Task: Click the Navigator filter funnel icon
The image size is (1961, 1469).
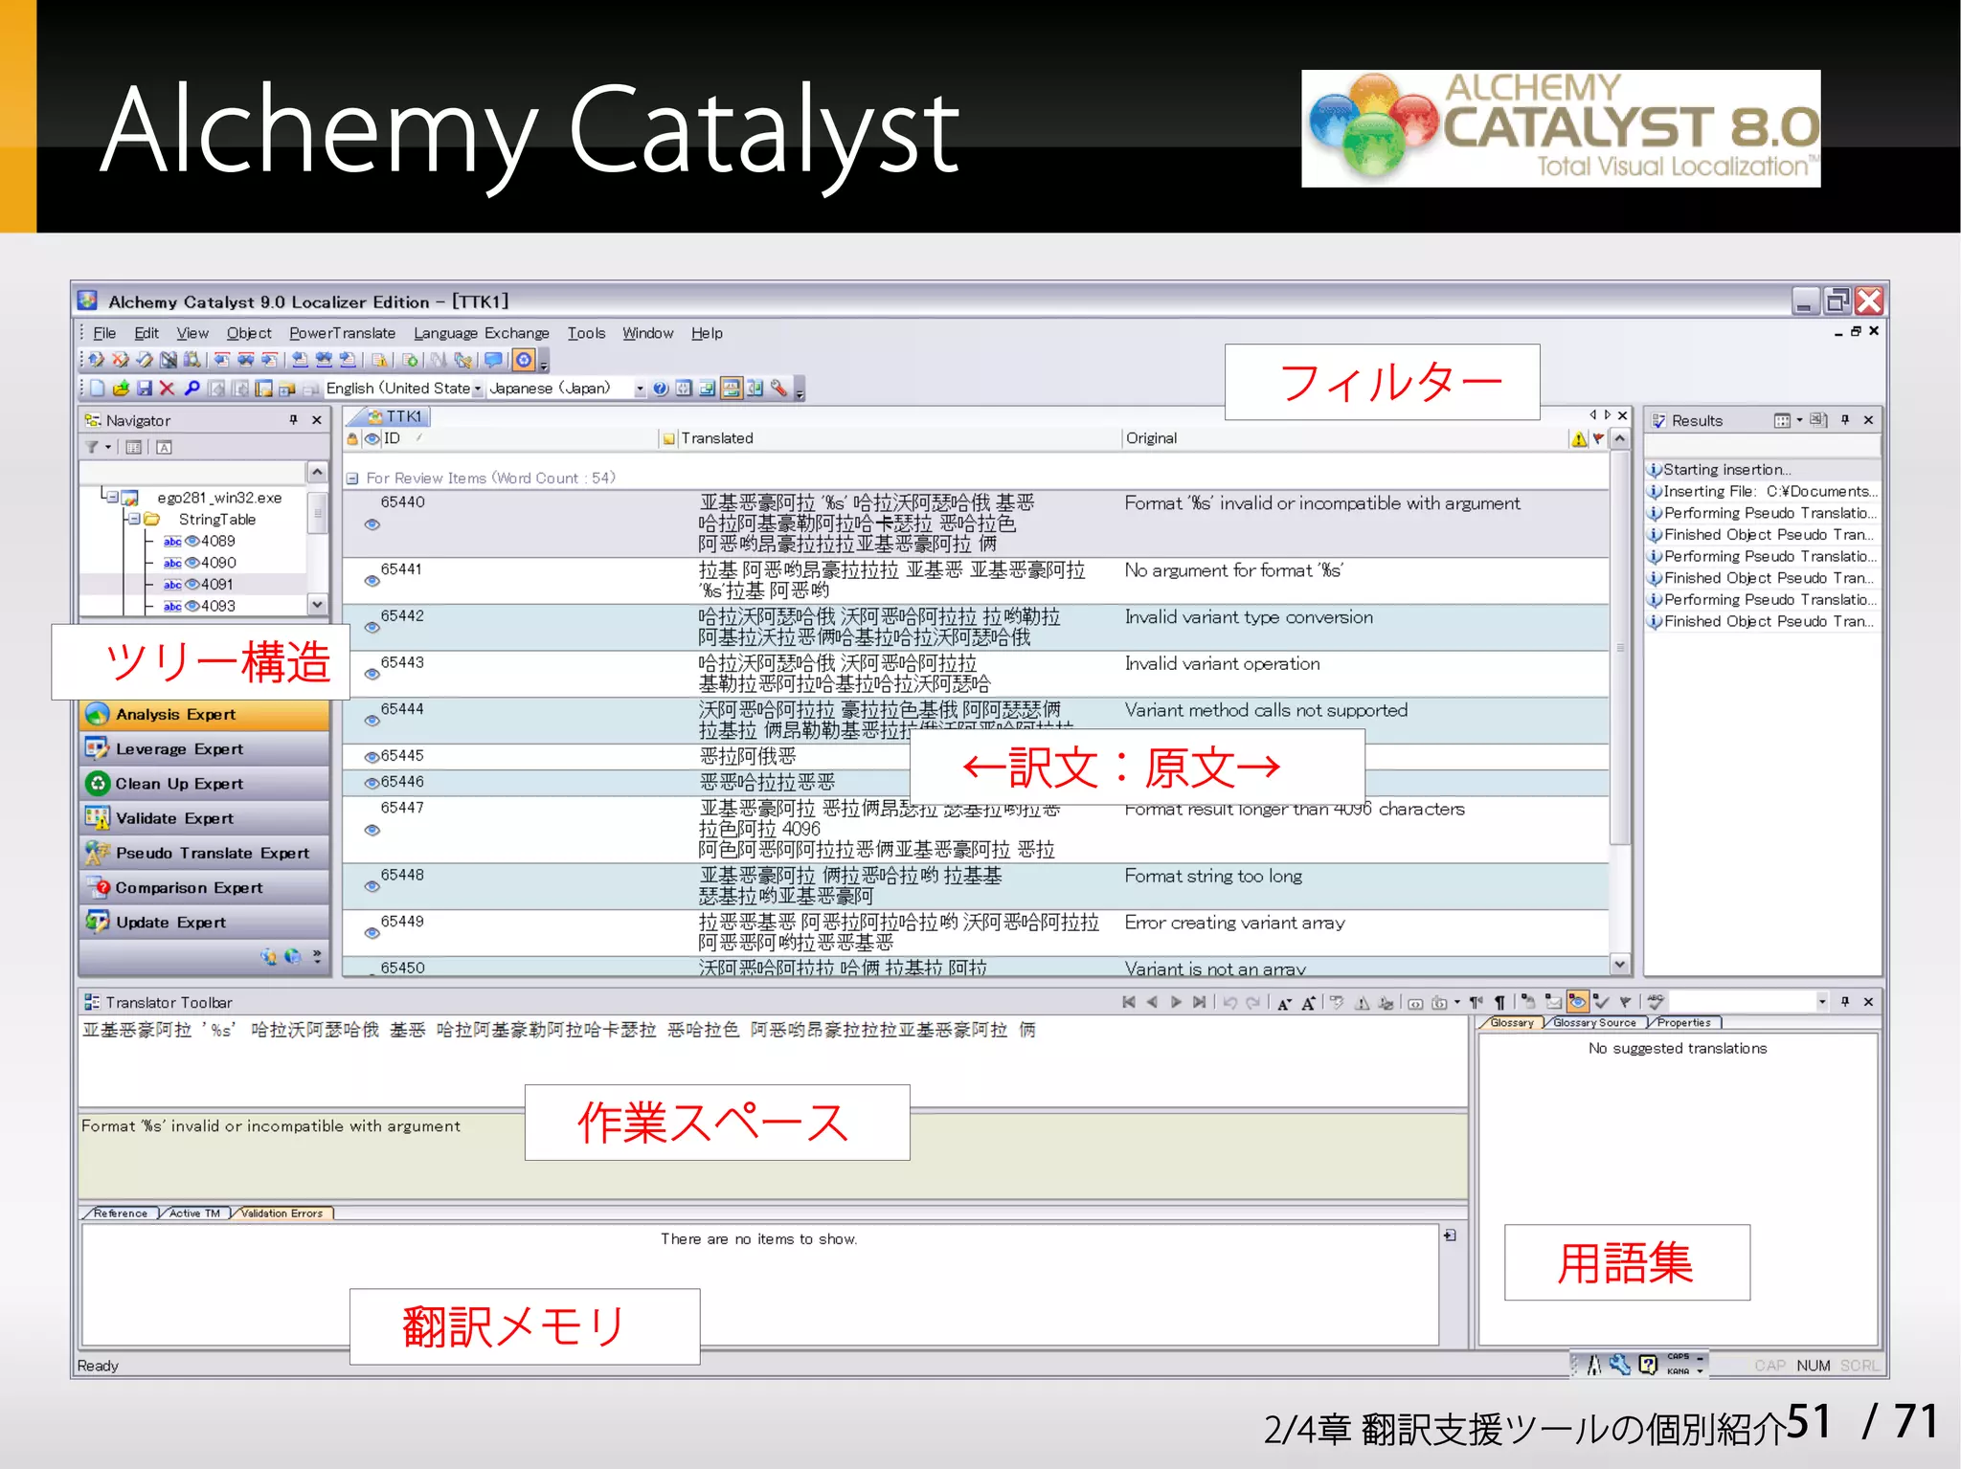Action: coord(92,447)
